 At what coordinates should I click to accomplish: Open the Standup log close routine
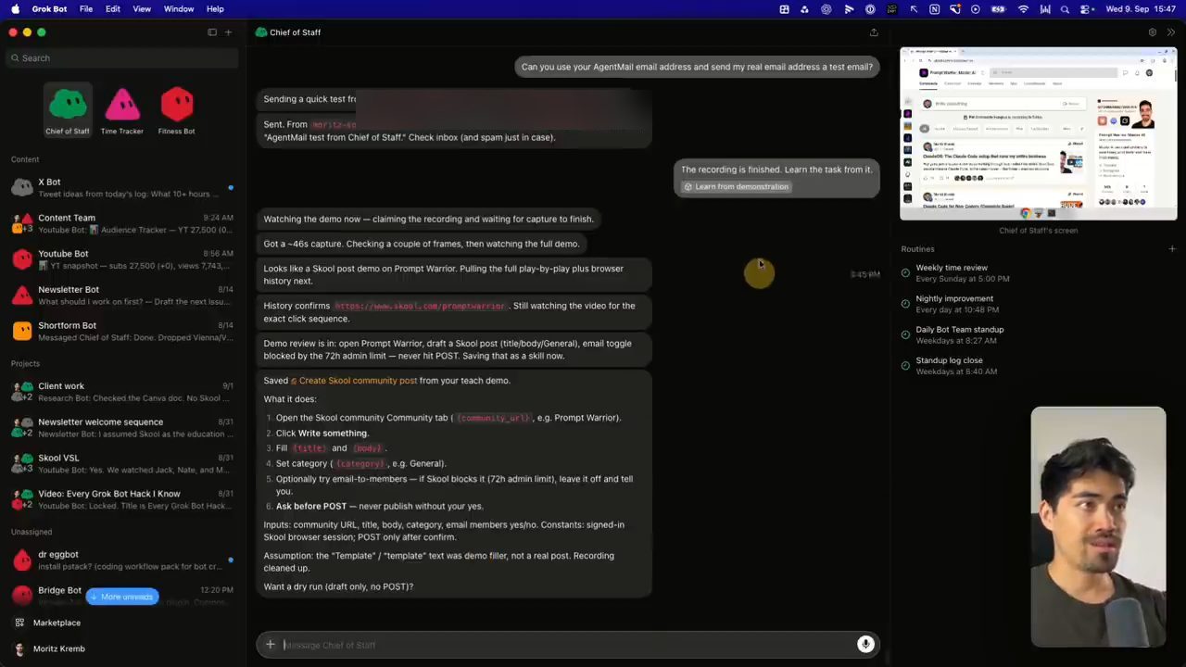point(1038,366)
